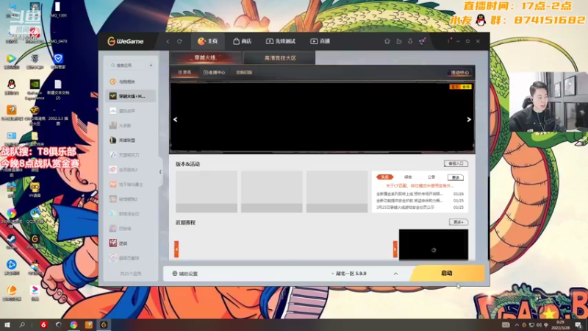The image size is (588, 331).
Task: Click the notification center icon in taskbar
Action: pyautogui.click(x=578, y=324)
